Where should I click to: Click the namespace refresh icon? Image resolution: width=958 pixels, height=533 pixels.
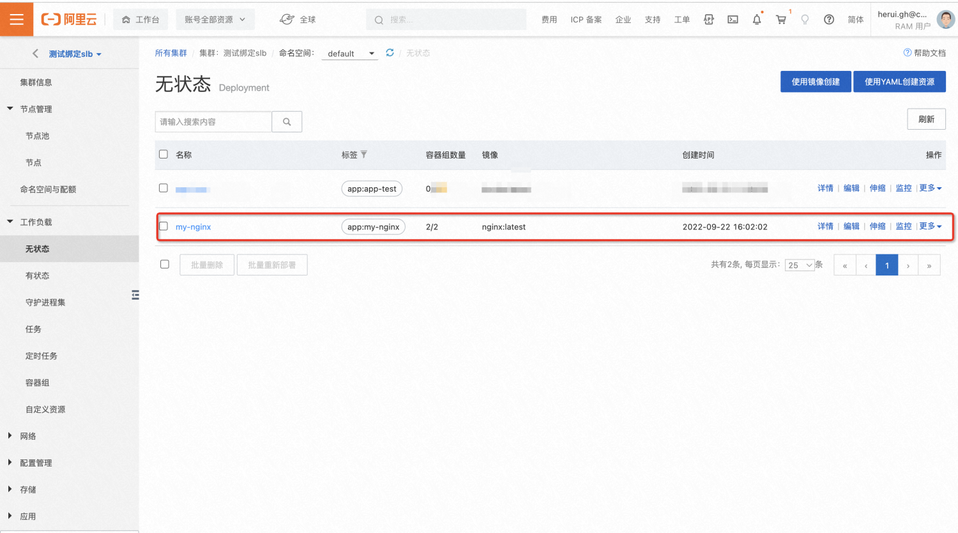coord(390,53)
